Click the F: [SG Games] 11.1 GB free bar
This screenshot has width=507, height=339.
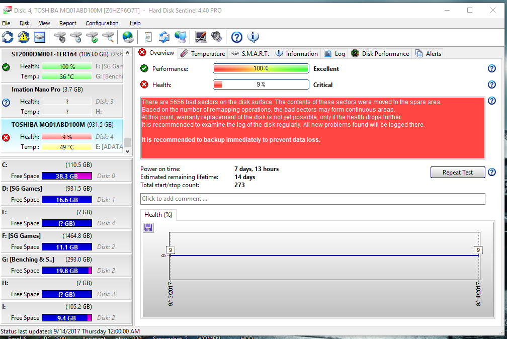point(67,247)
